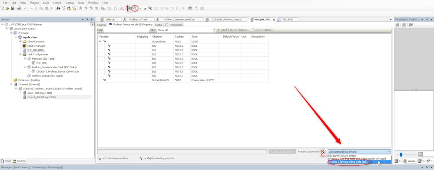Close the Devices panel
The image size is (434, 170).
[92, 19]
